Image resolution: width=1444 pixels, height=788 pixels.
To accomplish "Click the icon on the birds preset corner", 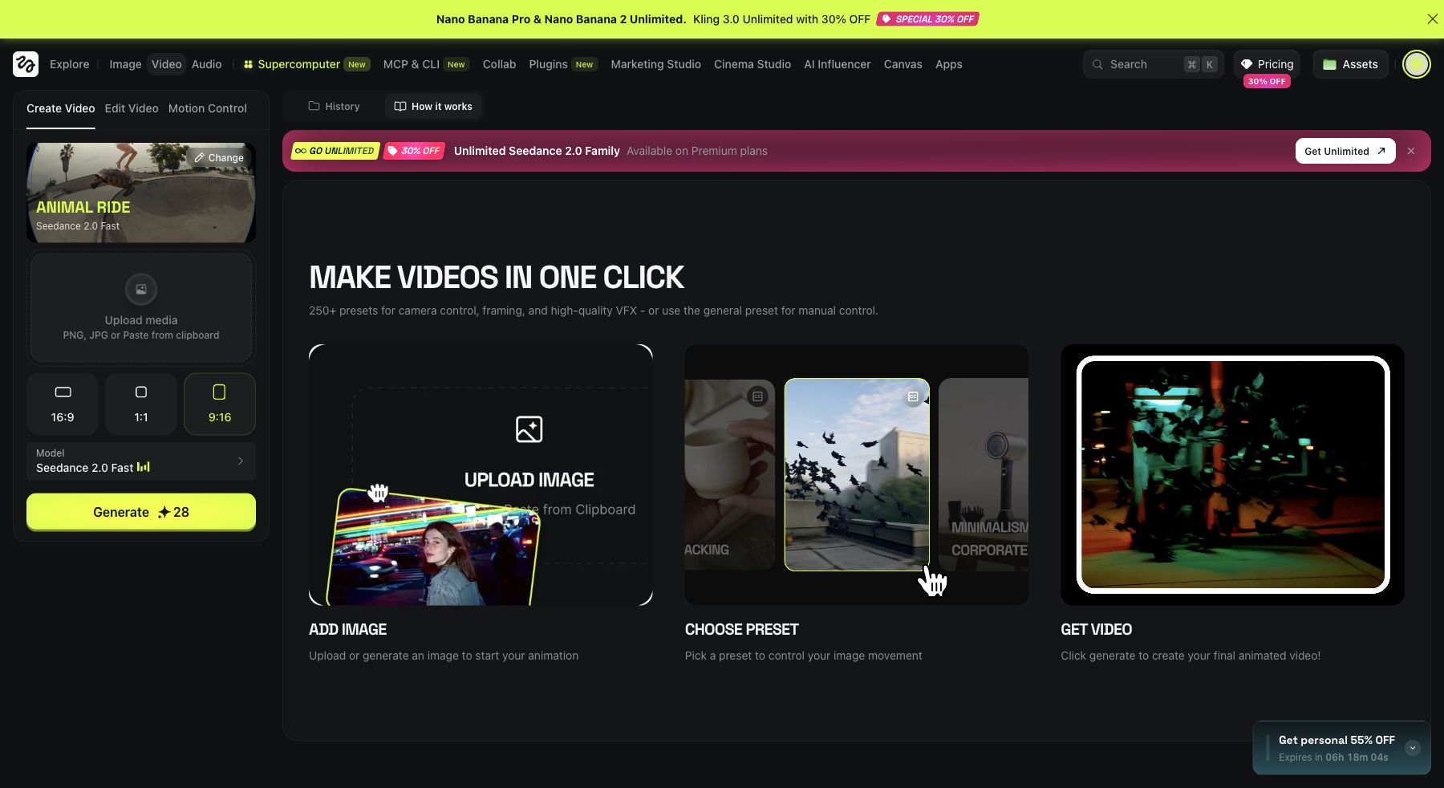I will tap(913, 396).
